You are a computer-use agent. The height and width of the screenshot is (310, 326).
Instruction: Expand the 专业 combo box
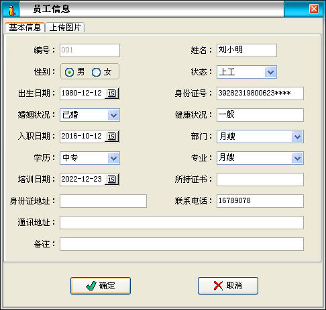click(297, 158)
